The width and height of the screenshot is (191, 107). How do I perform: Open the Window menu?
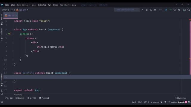click(67, 5)
